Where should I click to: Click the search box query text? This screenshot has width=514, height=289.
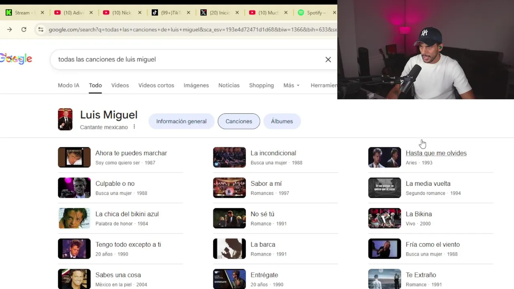click(107, 59)
